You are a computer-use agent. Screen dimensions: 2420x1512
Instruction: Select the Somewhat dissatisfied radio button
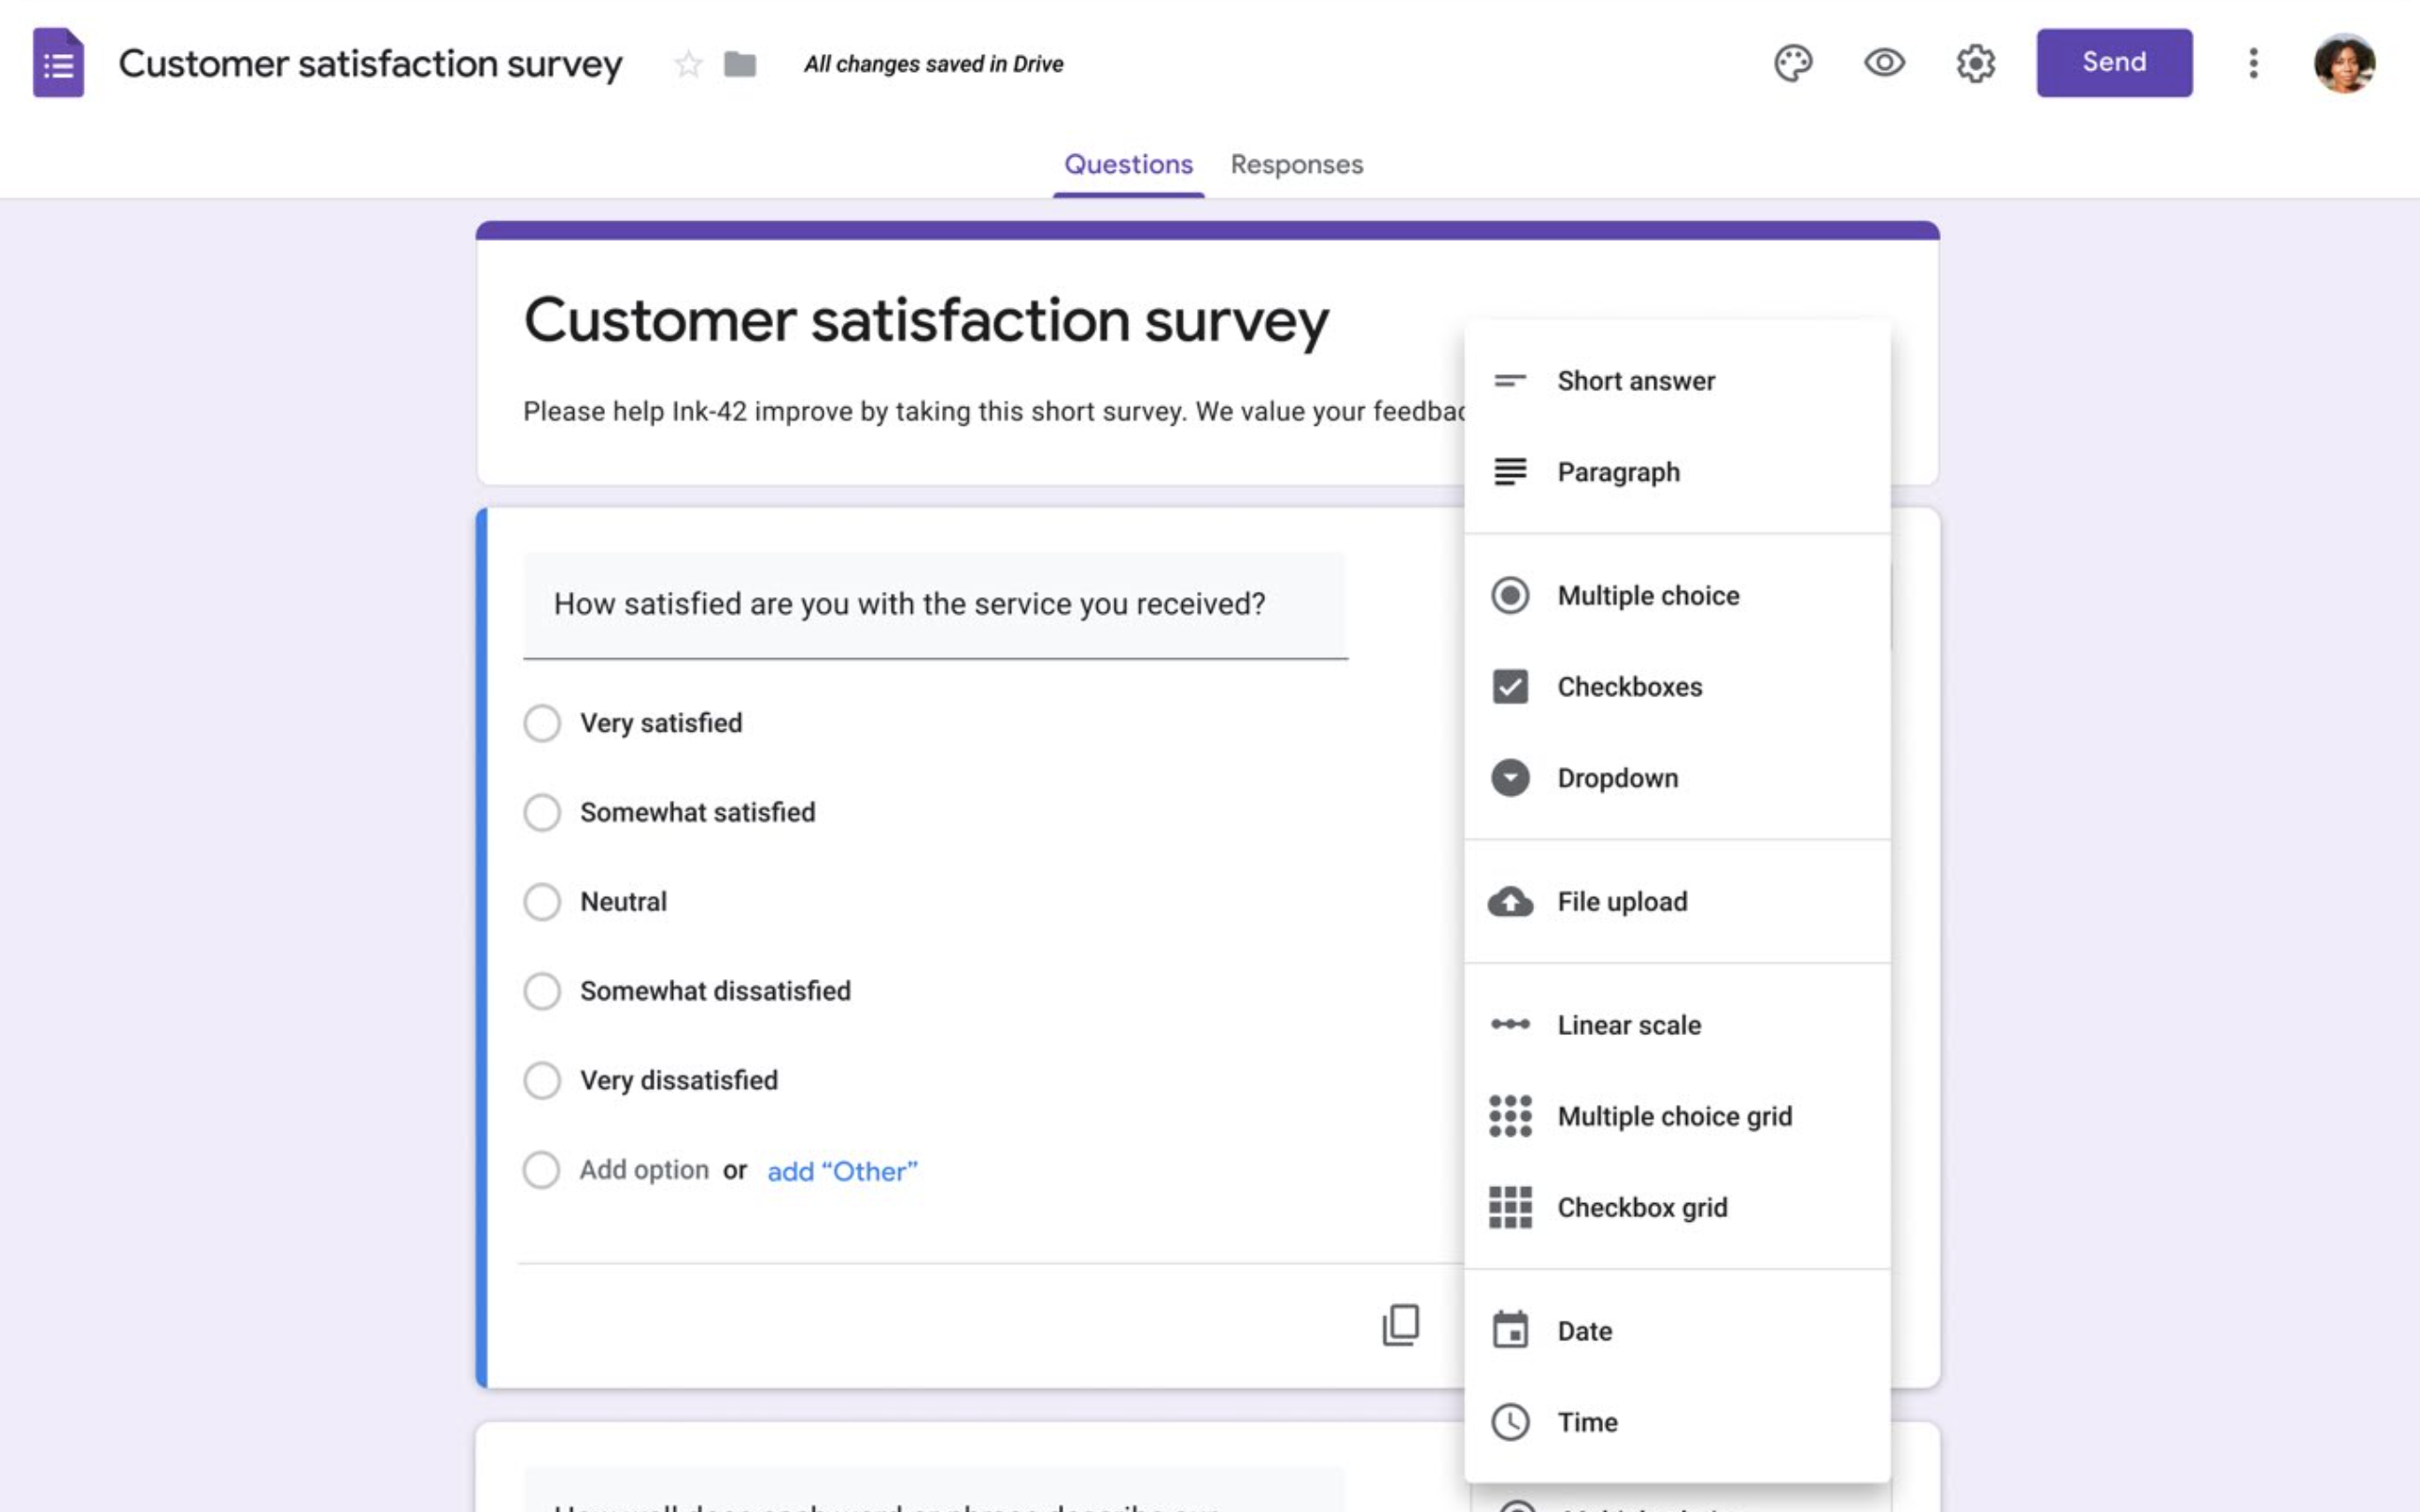(542, 990)
